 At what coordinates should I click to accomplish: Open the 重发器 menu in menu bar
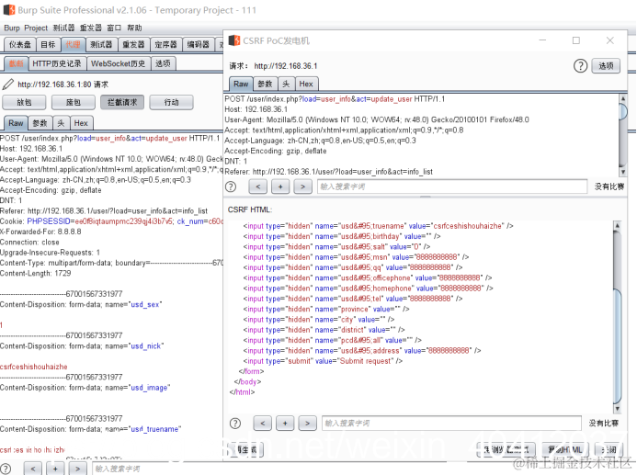tap(91, 28)
